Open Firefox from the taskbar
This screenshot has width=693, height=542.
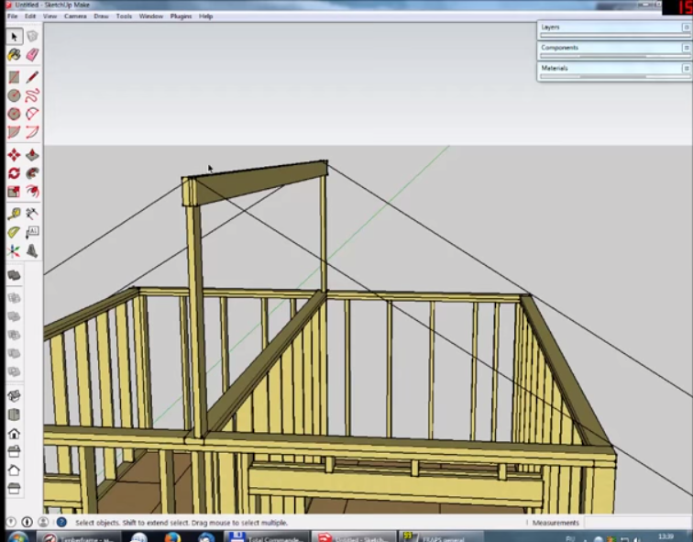pyautogui.click(x=171, y=536)
